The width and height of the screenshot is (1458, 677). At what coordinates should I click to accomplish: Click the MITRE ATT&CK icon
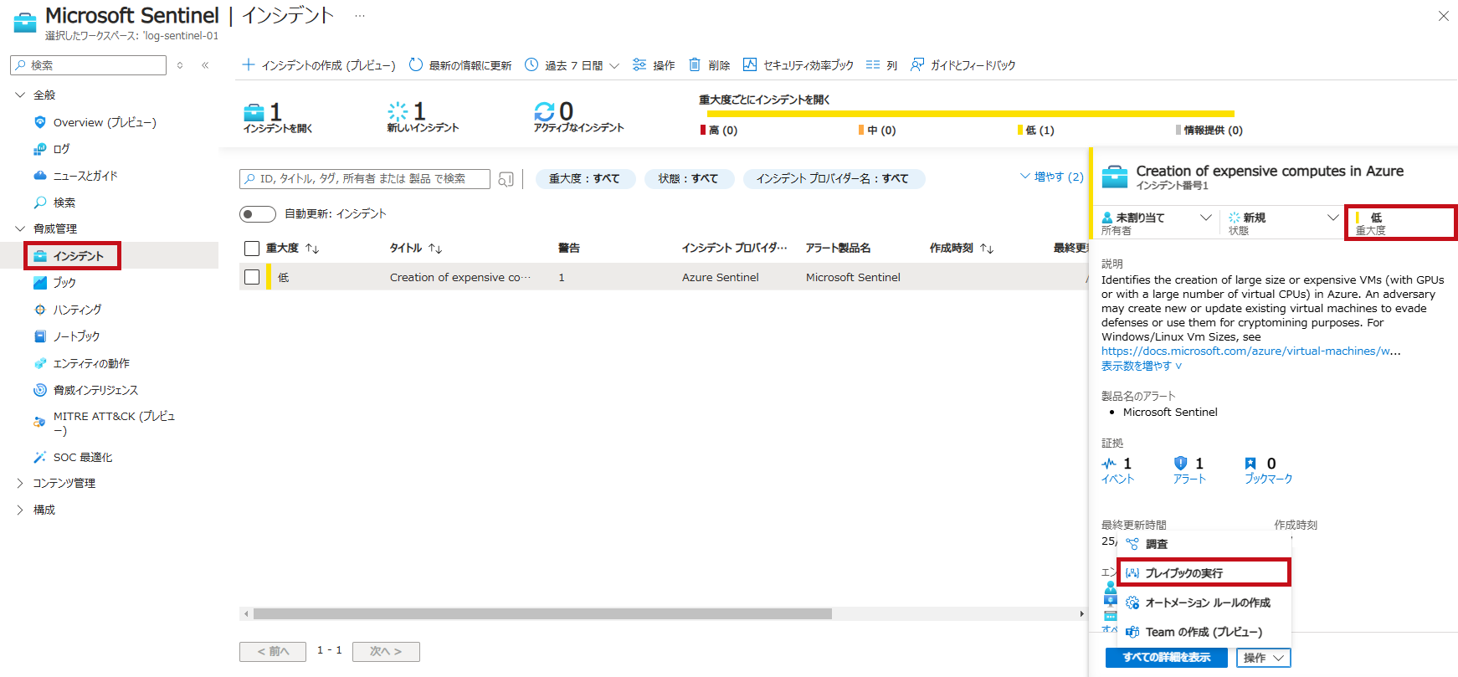click(39, 423)
